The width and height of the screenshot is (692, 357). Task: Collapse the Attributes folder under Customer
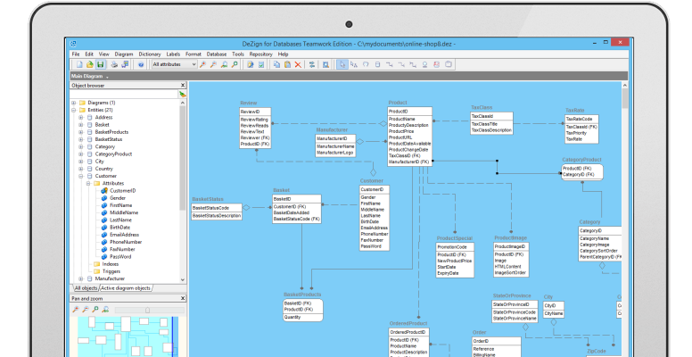click(88, 183)
